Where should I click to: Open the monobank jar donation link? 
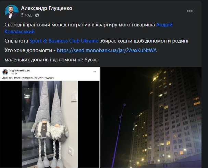point(107,50)
